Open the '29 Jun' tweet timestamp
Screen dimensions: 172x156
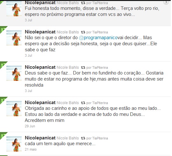[30, 126]
